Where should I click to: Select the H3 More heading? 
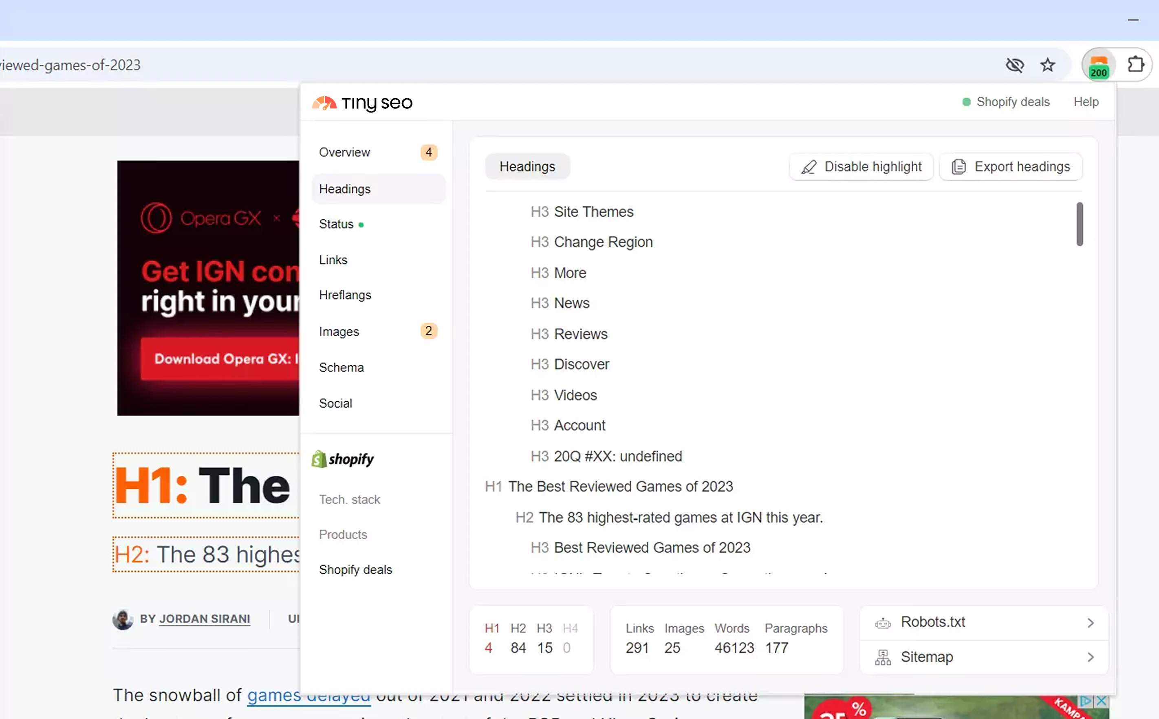(x=558, y=273)
